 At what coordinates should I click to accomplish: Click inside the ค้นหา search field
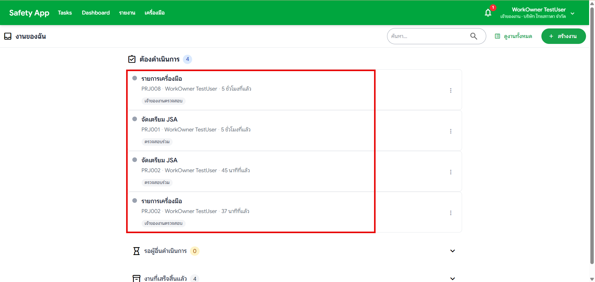(x=428, y=36)
